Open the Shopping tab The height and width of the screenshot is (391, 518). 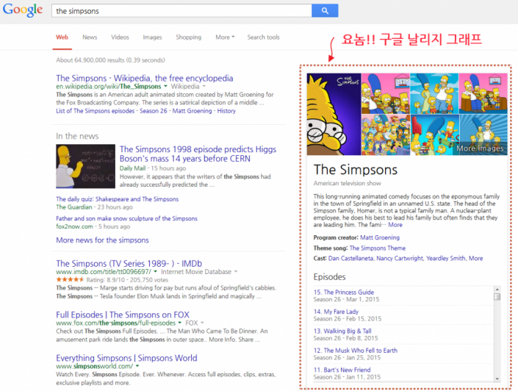[188, 37]
